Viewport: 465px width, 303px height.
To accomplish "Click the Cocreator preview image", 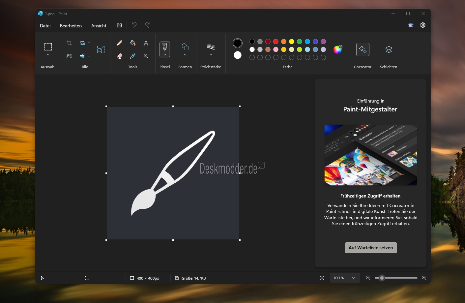I will [x=371, y=155].
